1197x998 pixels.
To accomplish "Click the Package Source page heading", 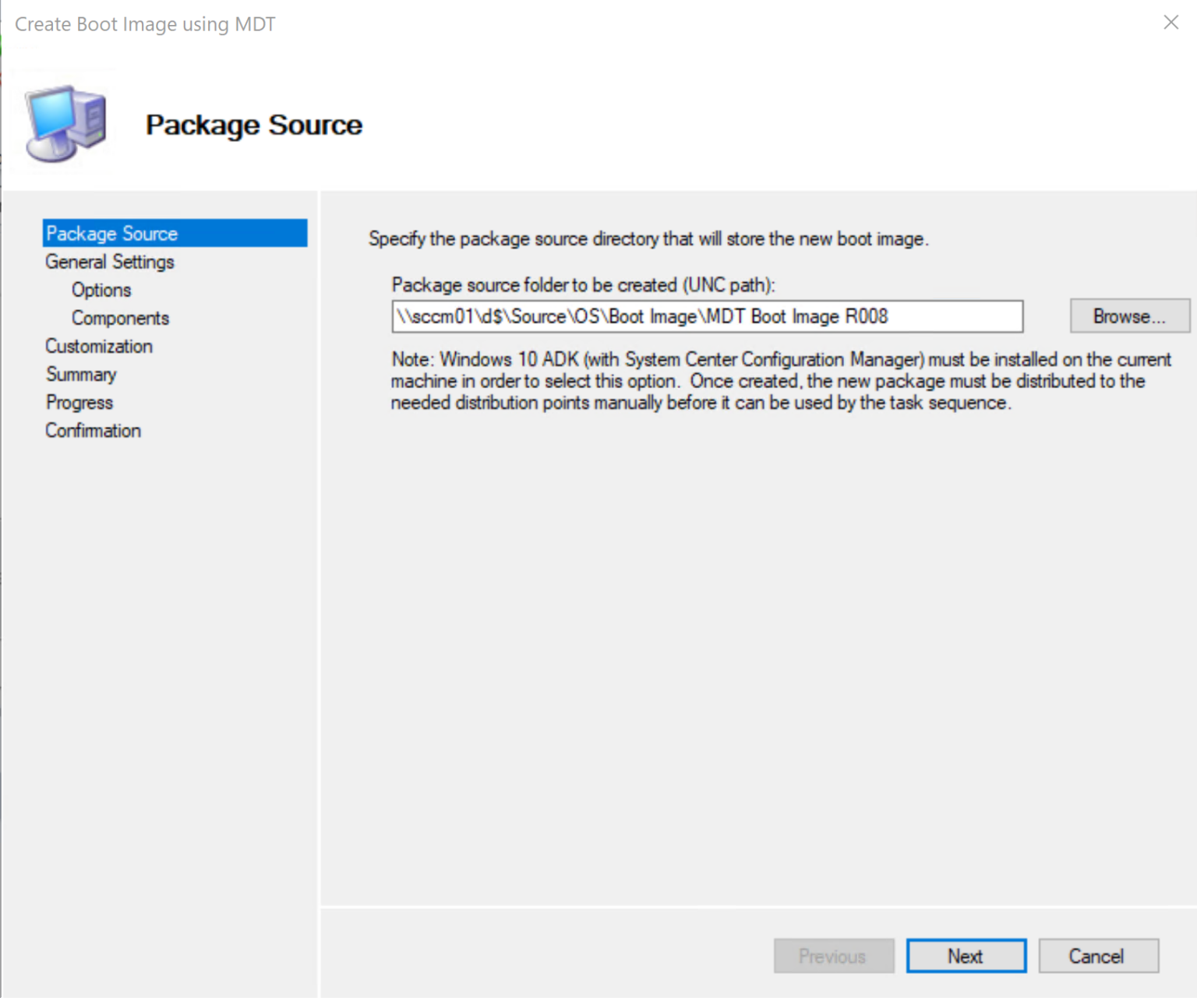I will [254, 125].
